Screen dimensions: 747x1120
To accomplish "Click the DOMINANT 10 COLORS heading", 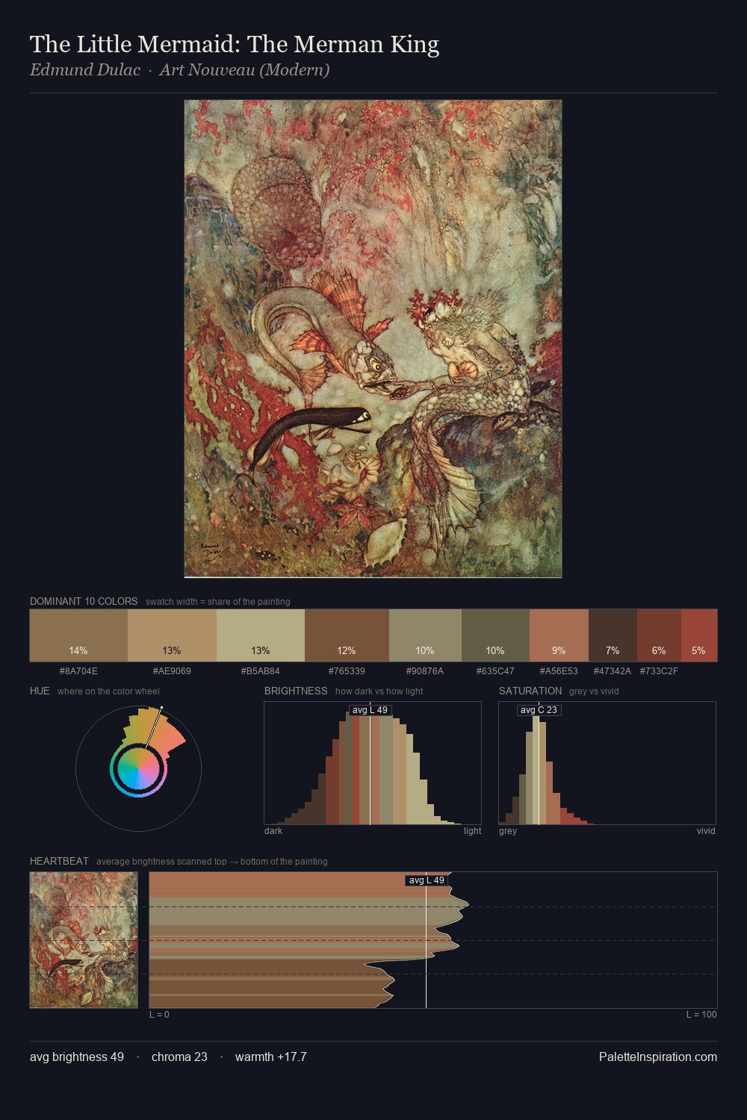I will [84, 601].
